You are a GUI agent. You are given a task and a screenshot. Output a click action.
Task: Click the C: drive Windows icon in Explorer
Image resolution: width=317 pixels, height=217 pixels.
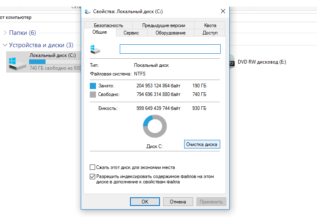tap(17, 64)
